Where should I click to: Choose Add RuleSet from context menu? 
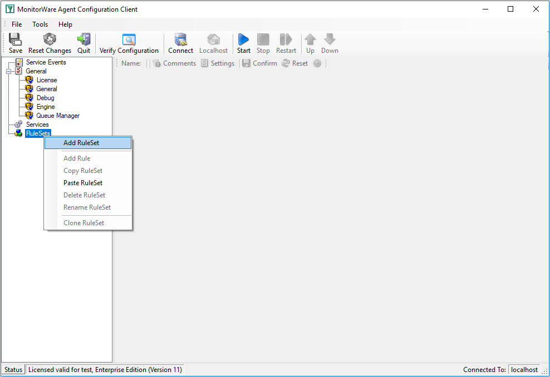88,143
